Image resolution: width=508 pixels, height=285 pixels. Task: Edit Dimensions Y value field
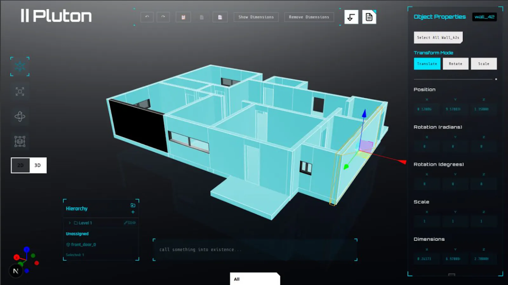[x=455, y=259]
